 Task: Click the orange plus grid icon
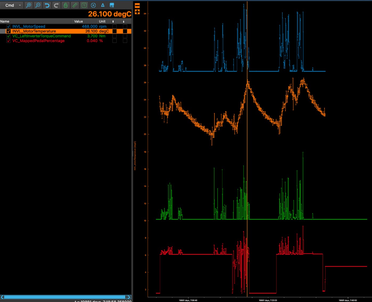tap(137, 12)
